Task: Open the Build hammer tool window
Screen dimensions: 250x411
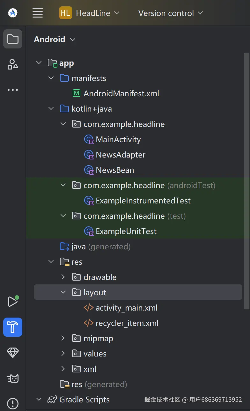Action: click(x=13, y=327)
